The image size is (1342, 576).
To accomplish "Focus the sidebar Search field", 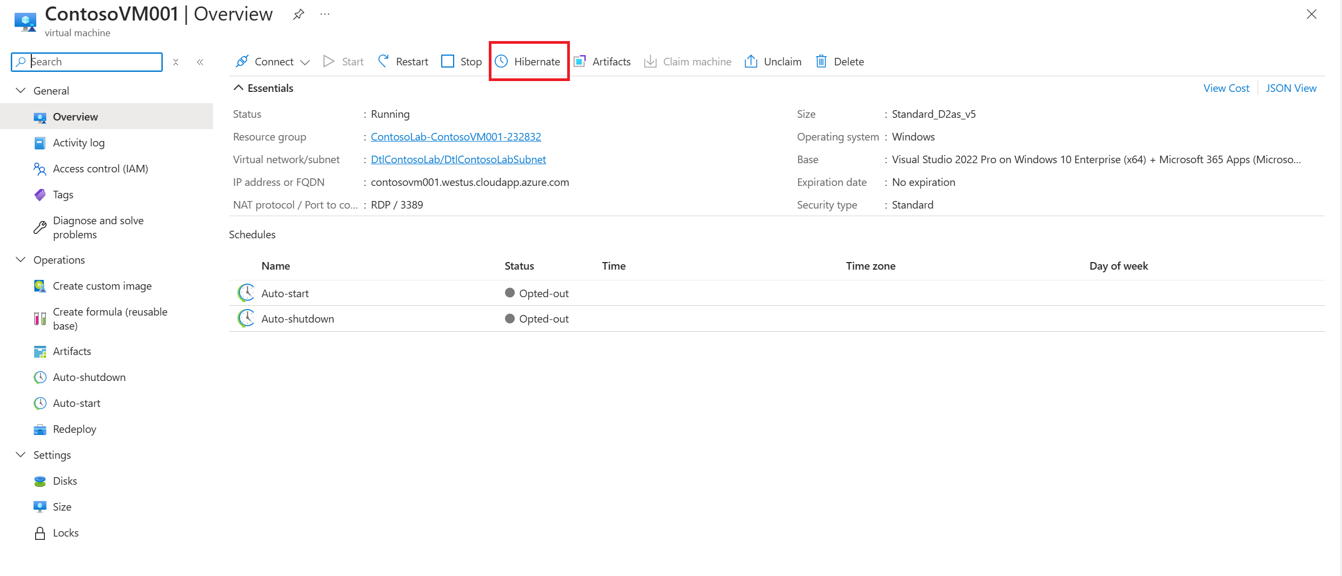I will pyautogui.click(x=87, y=62).
